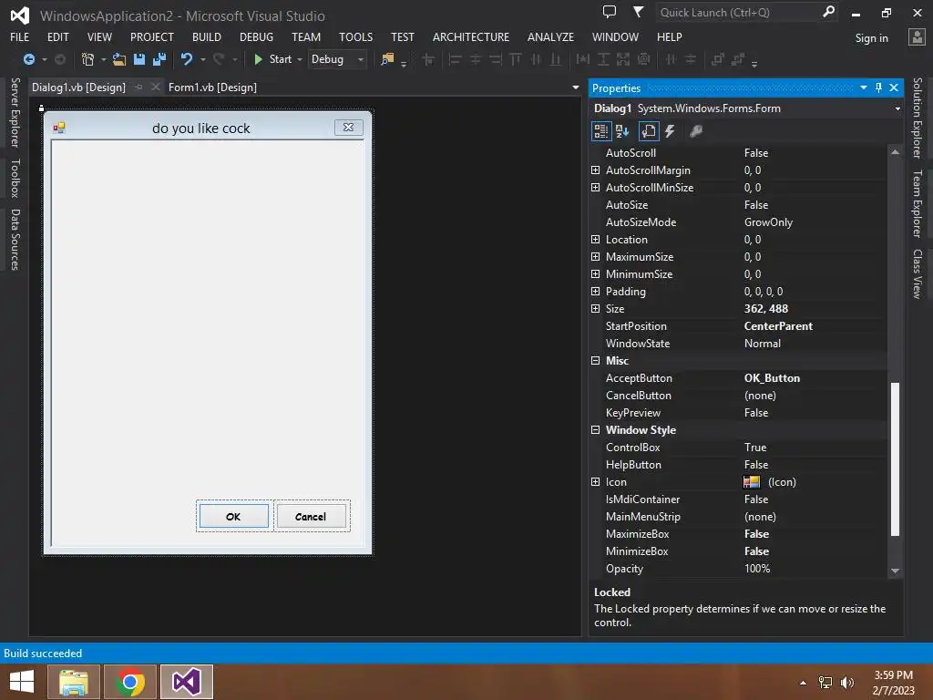Click the notifications flag icon

coord(638,12)
